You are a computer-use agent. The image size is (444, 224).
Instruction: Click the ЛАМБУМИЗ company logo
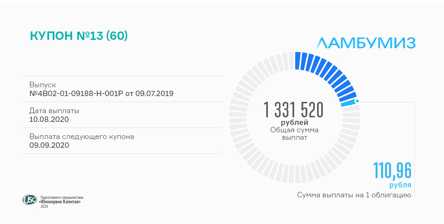[x=366, y=43]
